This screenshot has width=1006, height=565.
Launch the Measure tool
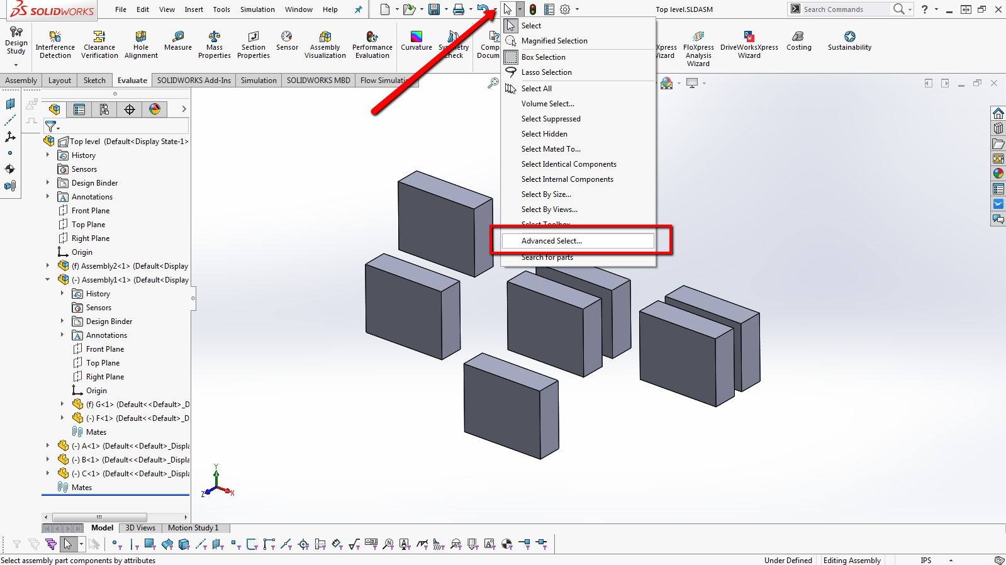pyautogui.click(x=178, y=41)
